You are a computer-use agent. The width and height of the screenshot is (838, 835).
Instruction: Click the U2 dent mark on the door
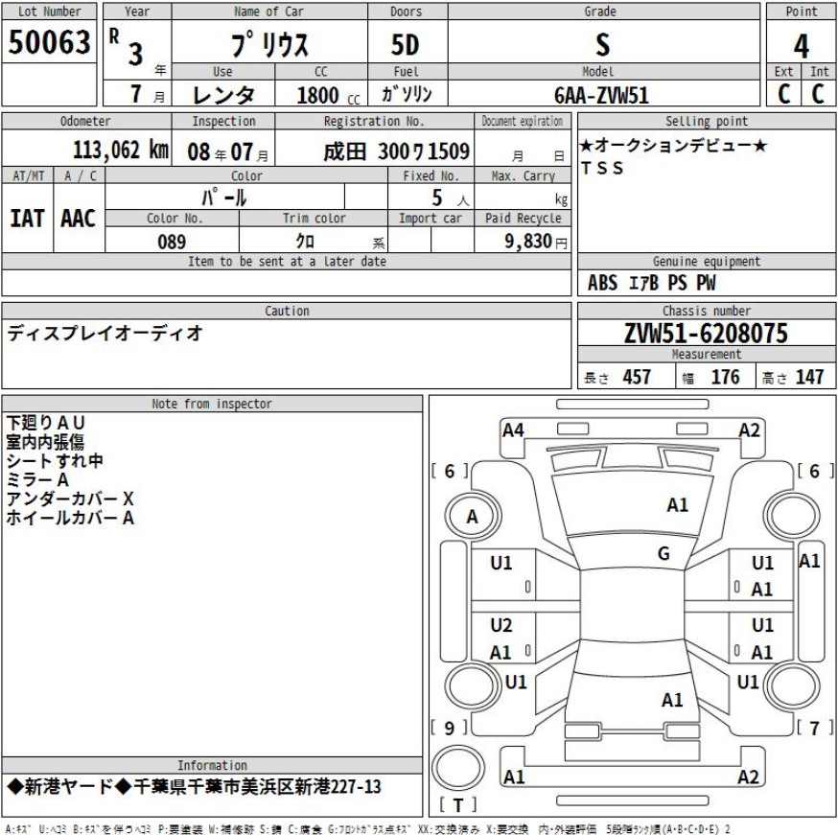500,625
